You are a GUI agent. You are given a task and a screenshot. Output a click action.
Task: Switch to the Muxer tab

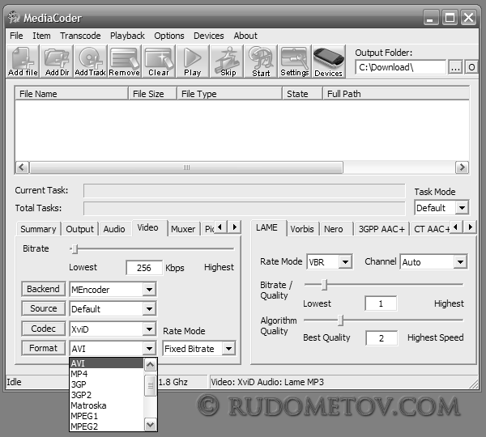click(183, 229)
